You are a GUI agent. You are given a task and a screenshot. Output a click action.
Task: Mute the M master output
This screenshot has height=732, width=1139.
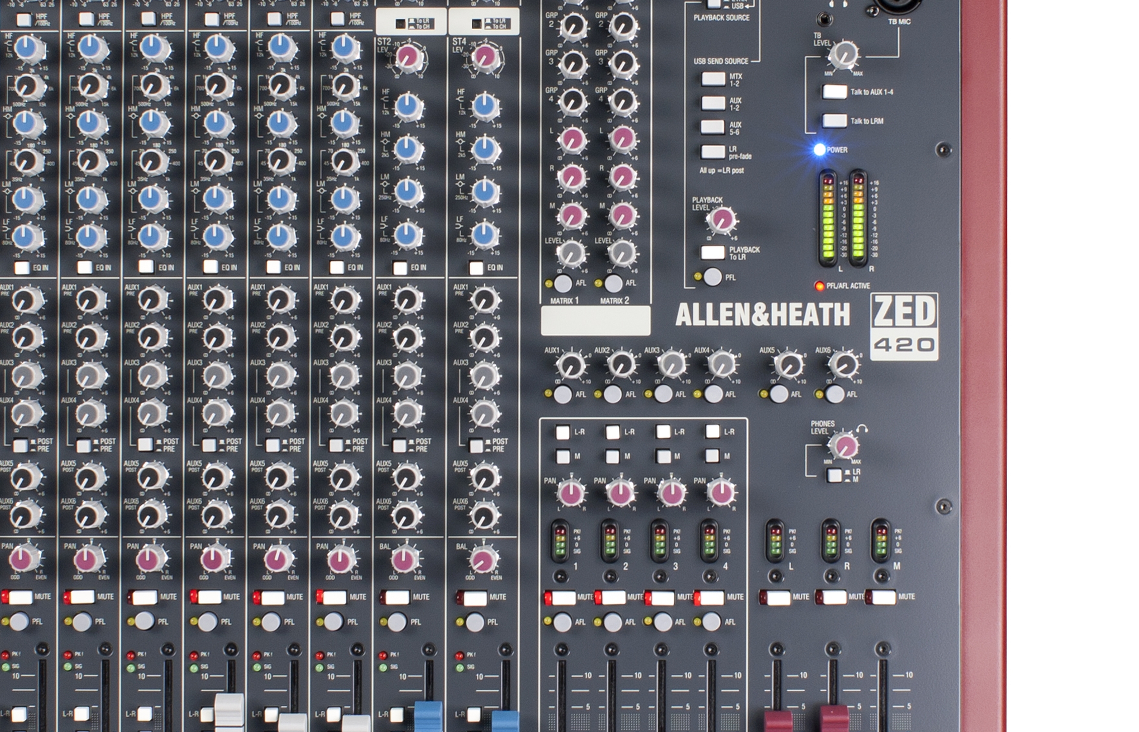pos(883,597)
